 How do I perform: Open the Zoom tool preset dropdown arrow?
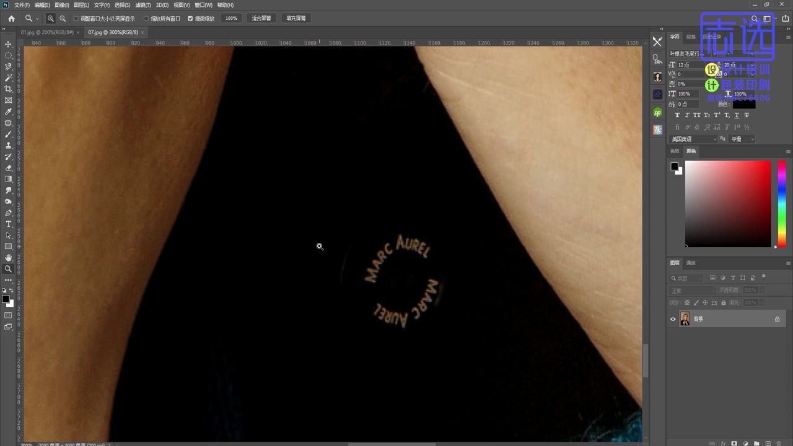click(38, 19)
